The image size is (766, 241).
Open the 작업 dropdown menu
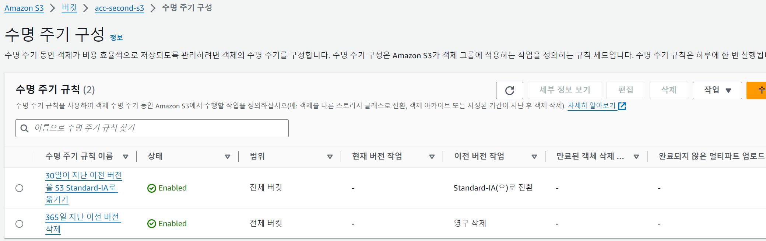[717, 90]
